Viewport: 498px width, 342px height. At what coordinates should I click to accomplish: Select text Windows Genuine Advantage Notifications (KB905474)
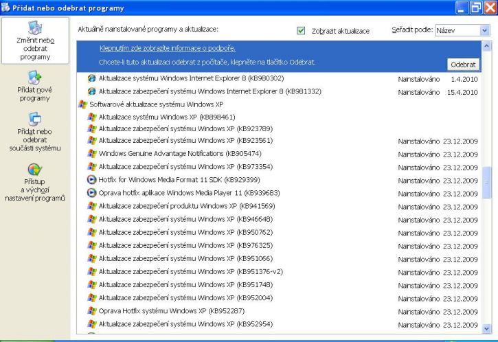point(180,153)
